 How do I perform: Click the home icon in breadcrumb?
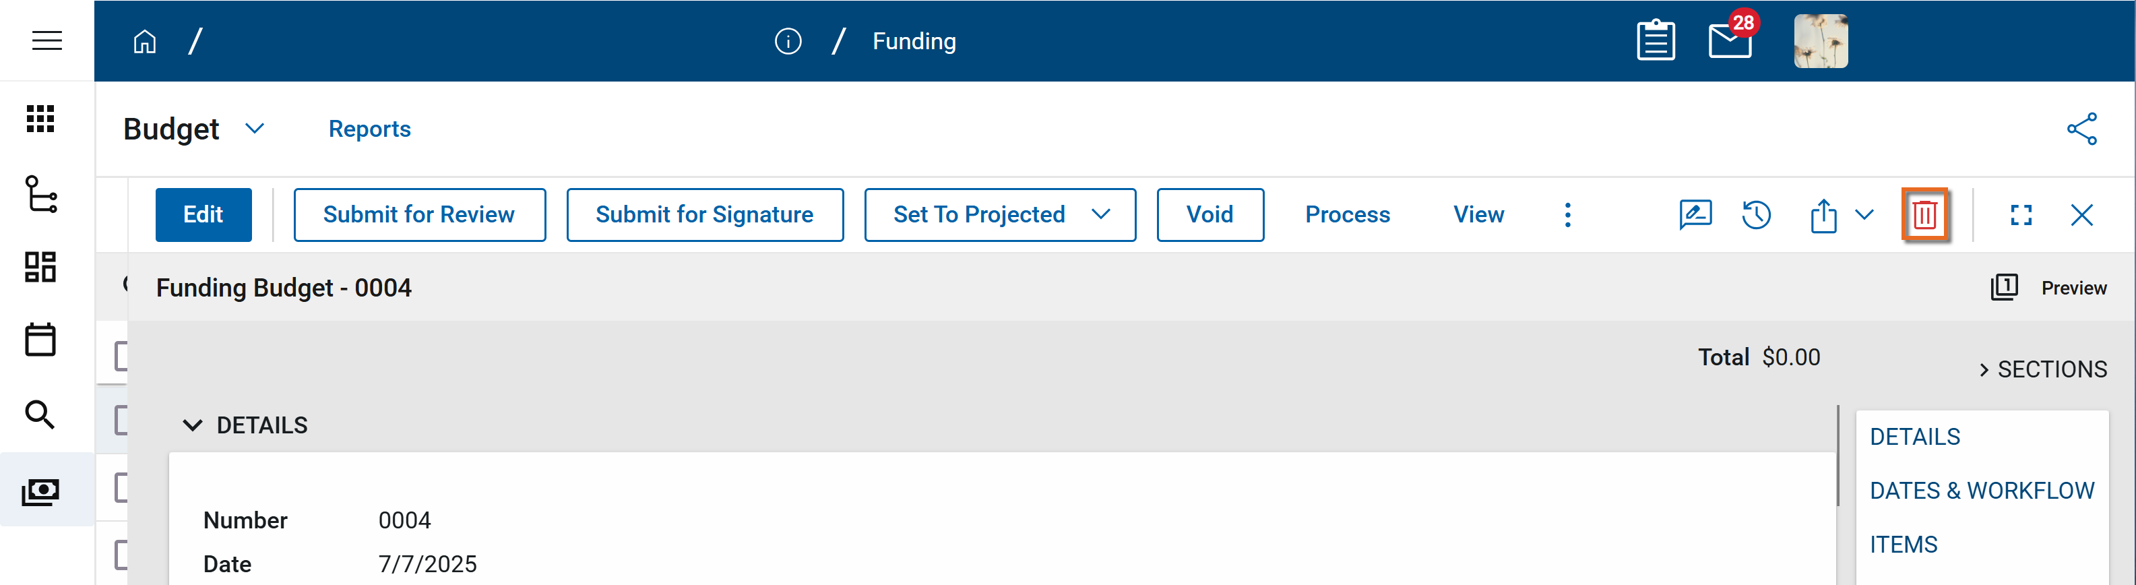(x=145, y=42)
